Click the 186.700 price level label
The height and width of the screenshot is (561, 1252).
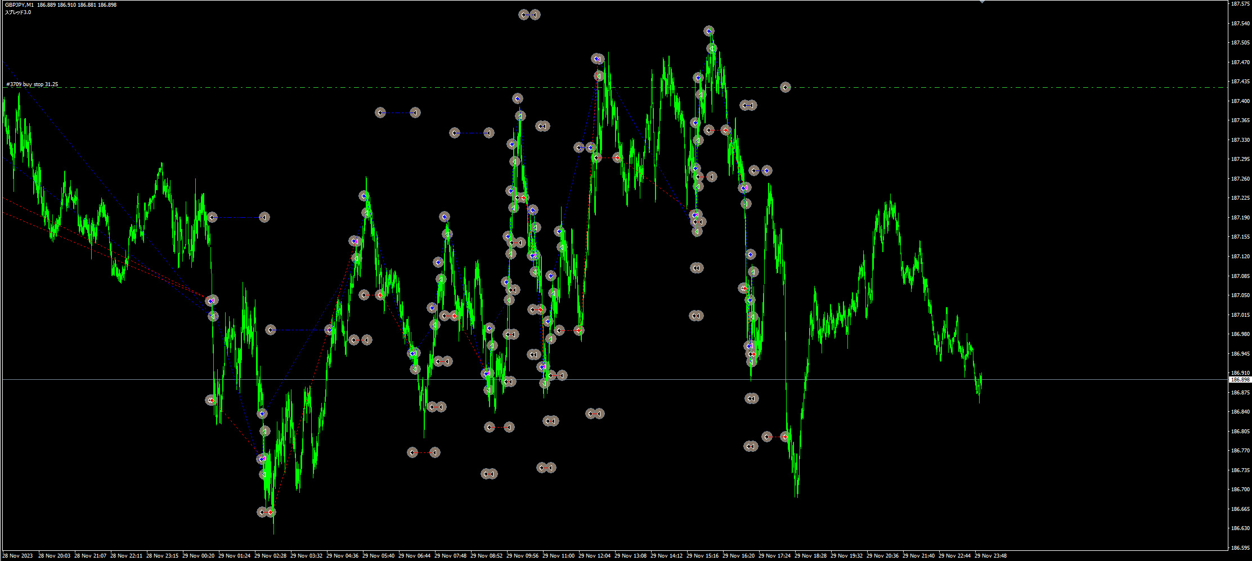pyautogui.click(x=1240, y=490)
